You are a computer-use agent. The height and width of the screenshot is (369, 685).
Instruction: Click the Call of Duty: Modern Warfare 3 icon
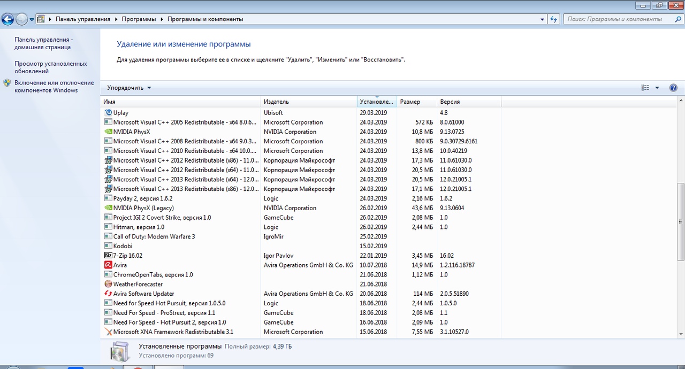point(108,236)
